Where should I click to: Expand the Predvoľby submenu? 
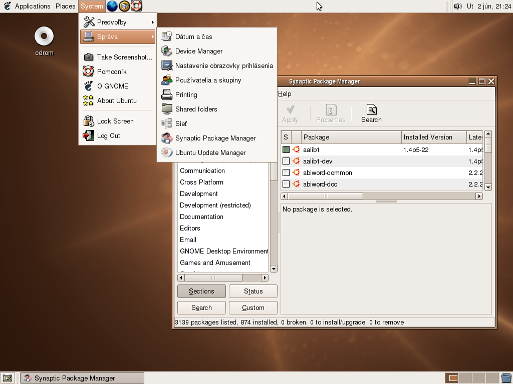pos(118,22)
